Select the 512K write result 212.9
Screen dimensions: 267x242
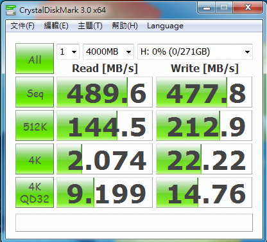tap(204, 126)
